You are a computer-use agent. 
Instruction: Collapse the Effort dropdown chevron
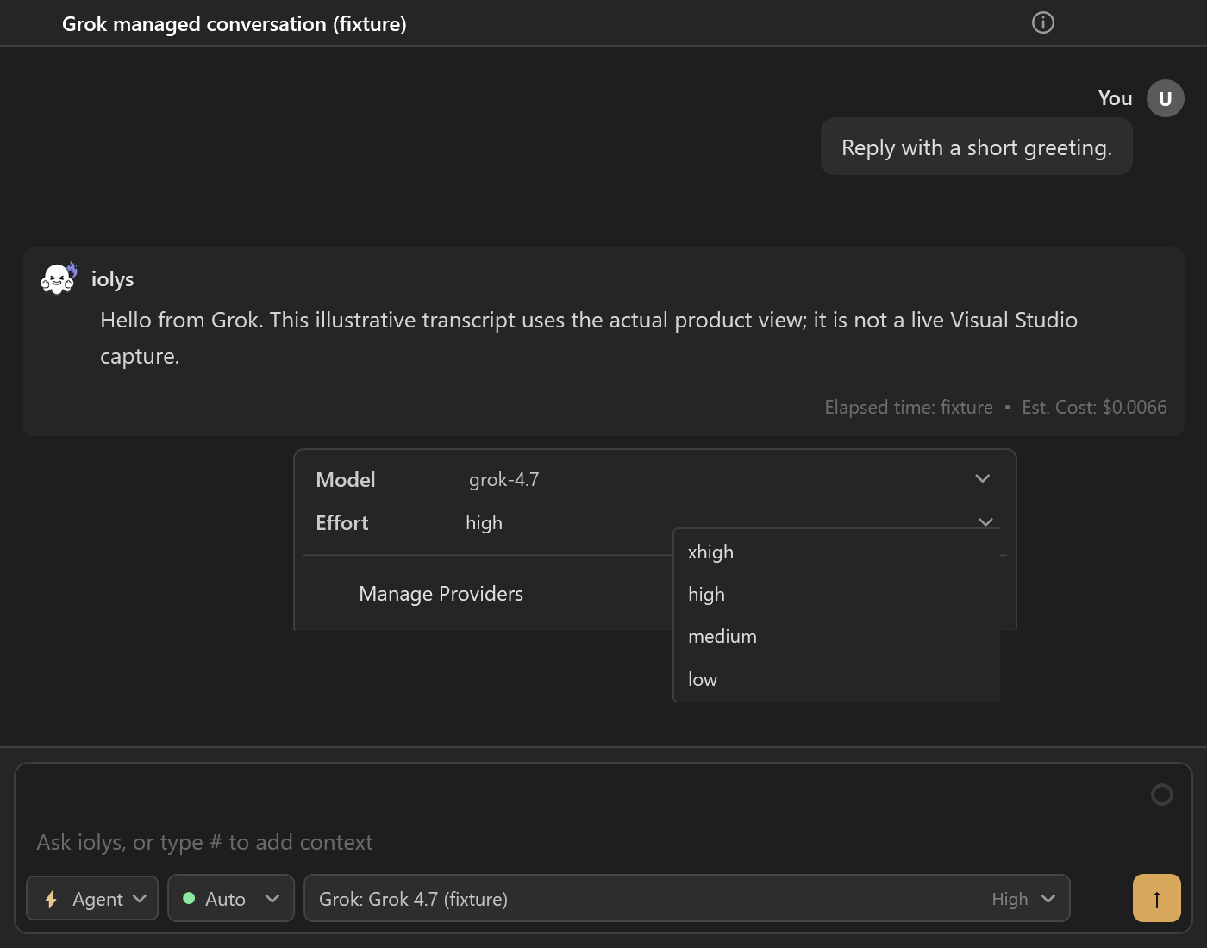point(985,522)
